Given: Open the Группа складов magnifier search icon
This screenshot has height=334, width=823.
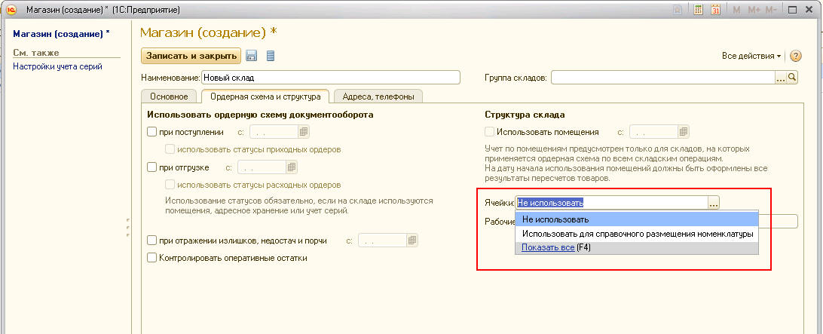Looking at the screenshot, I should (x=793, y=78).
